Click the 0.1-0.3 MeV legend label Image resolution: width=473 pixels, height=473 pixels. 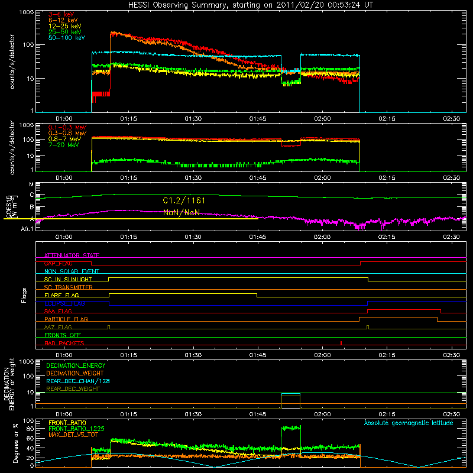click(67, 127)
